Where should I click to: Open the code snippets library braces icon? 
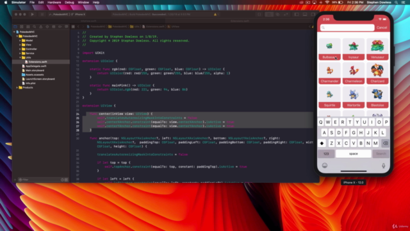click(x=259, y=14)
